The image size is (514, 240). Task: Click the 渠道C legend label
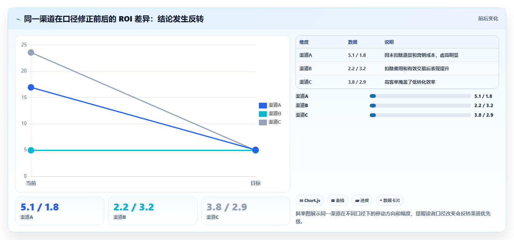[275, 122]
